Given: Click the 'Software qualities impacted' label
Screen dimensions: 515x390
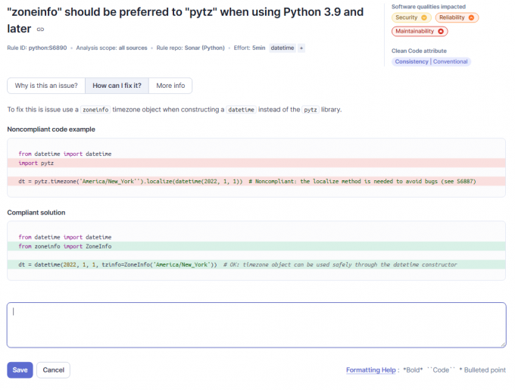Looking at the screenshot, I should coord(429,7).
